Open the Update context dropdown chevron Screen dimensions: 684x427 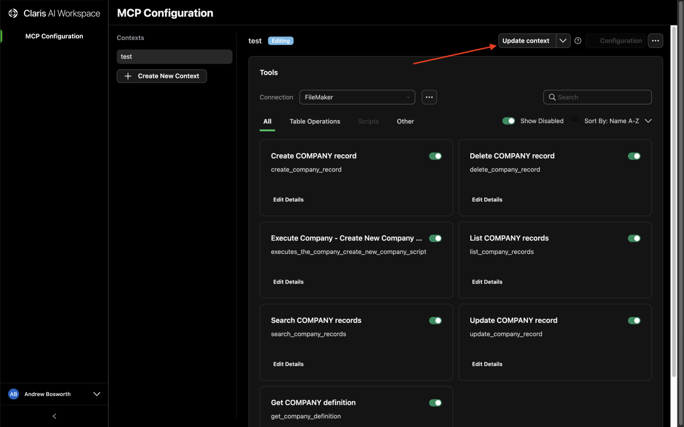pos(563,41)
